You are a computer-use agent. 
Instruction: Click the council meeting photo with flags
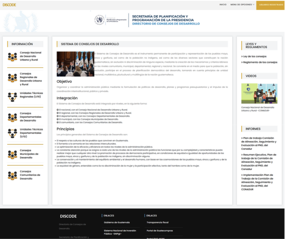click(x=75, y=64)
